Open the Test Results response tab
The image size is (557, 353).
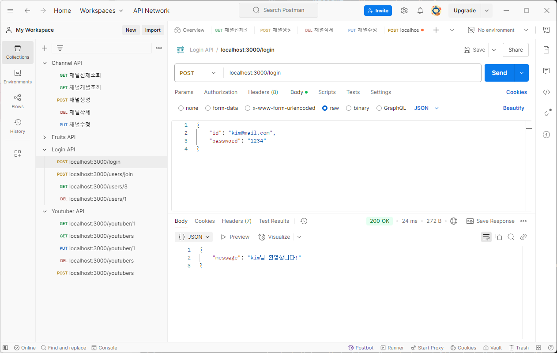coord(274,221)
